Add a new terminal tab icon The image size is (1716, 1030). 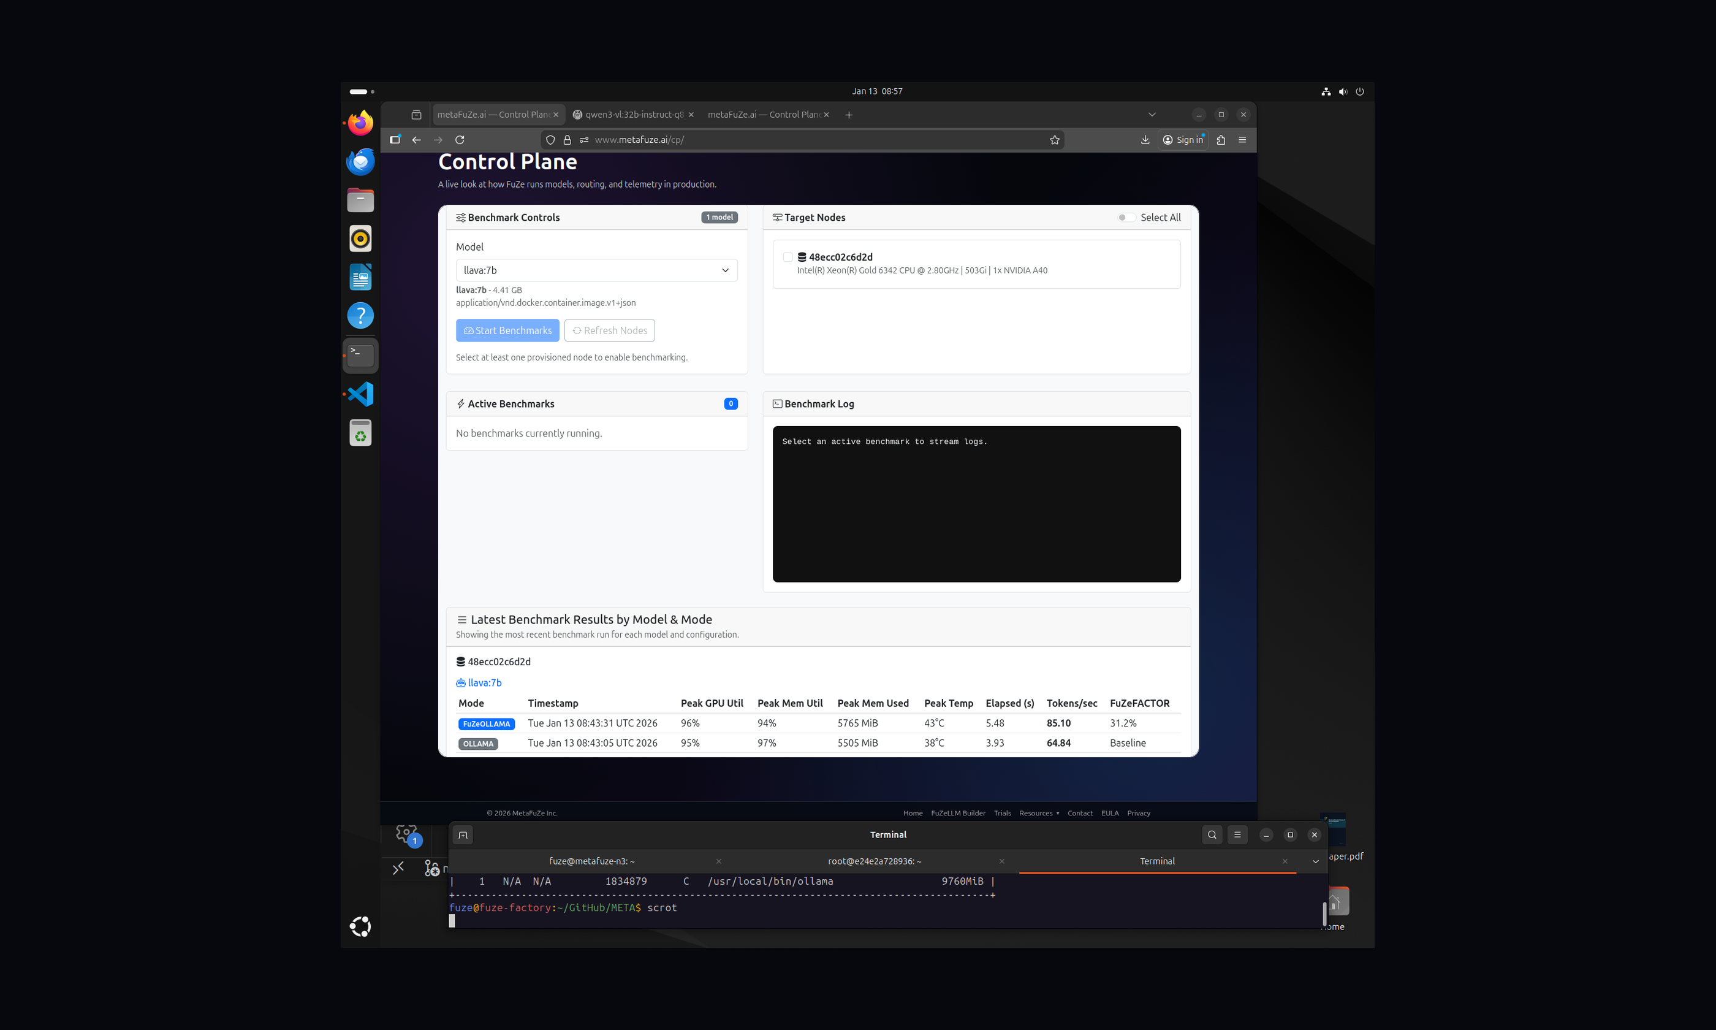click(463, 834)
